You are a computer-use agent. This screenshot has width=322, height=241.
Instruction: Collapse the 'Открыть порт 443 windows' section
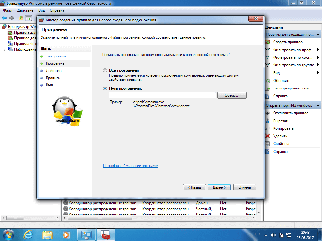point(318,105)
